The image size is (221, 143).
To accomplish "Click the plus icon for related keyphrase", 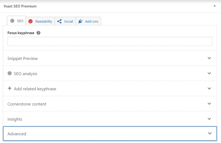I will pos(9,89).
